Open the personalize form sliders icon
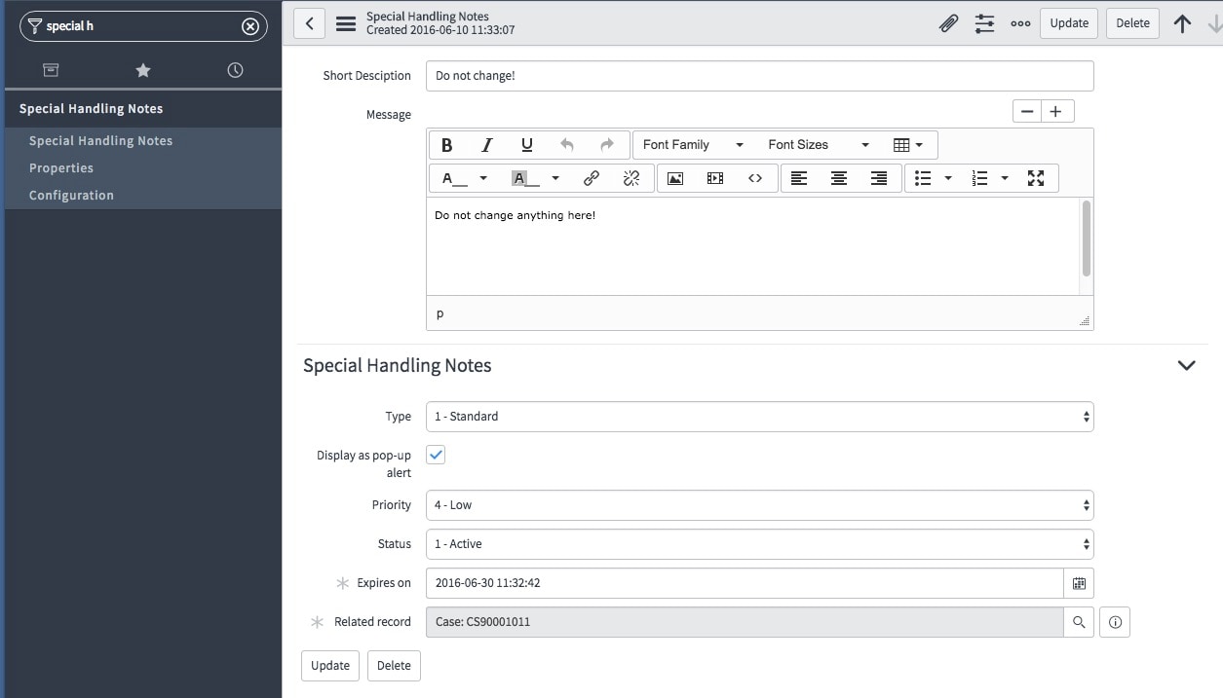 (985, 23)
